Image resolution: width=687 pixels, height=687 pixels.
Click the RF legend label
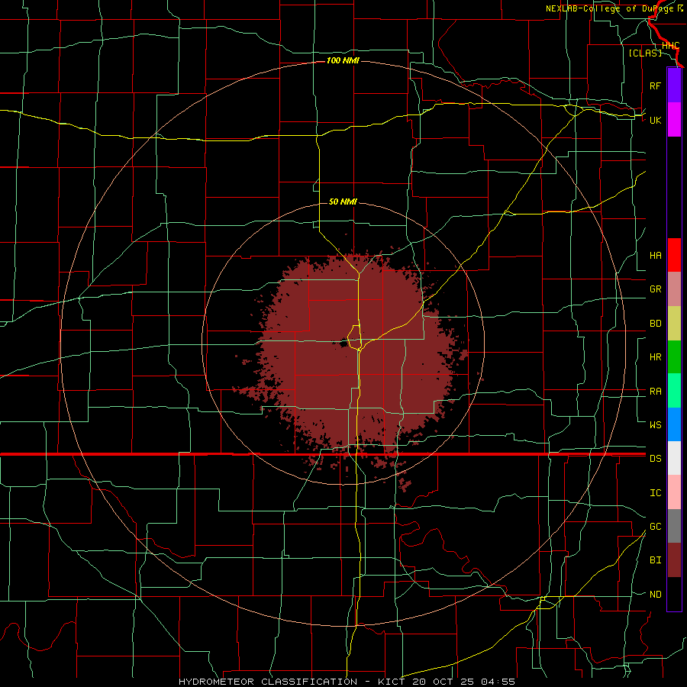point(655,85)
